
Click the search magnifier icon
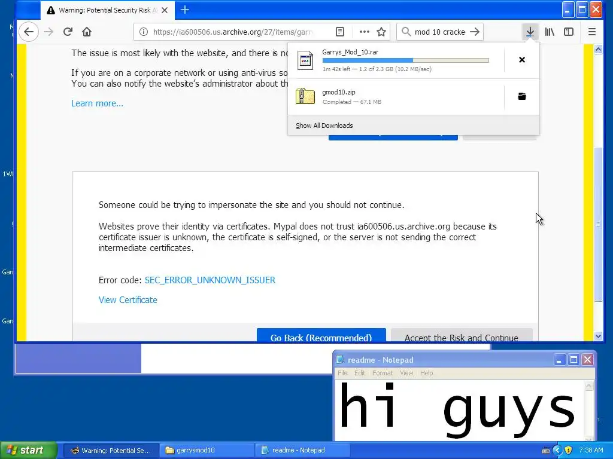(406, 32)
